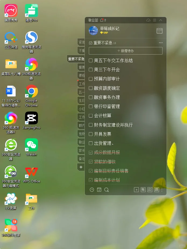Mark 会计核算 as completed
The height and width of the screenshot is (249, 187).
91,116
